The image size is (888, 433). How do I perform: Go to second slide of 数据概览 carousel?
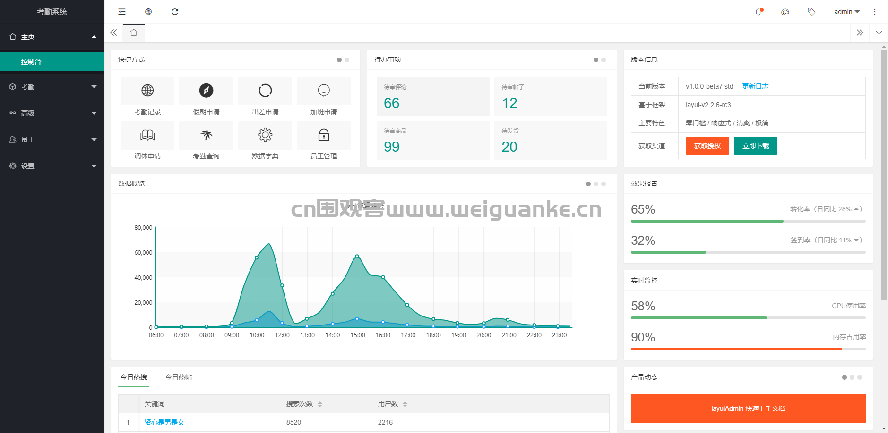click(596, 184)
